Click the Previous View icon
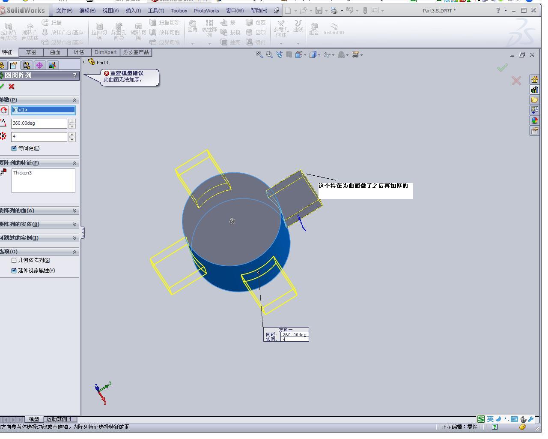The width and height of the screenshot is (548, 439). (279, 54)
